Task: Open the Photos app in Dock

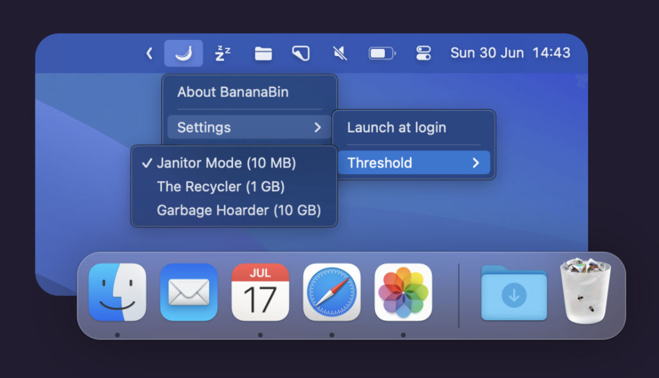Action: 403,292
